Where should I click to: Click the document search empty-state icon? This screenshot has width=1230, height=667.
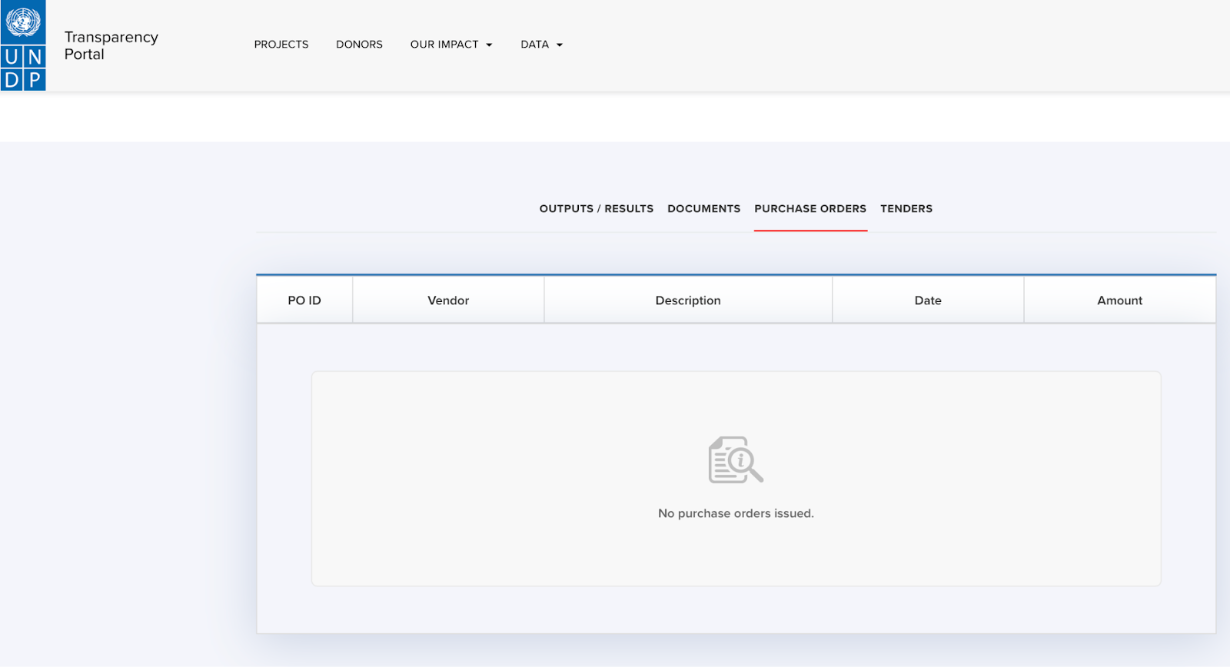736,460
